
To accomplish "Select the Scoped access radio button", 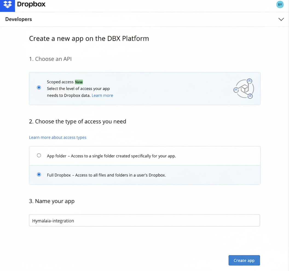I will (39, 87).
